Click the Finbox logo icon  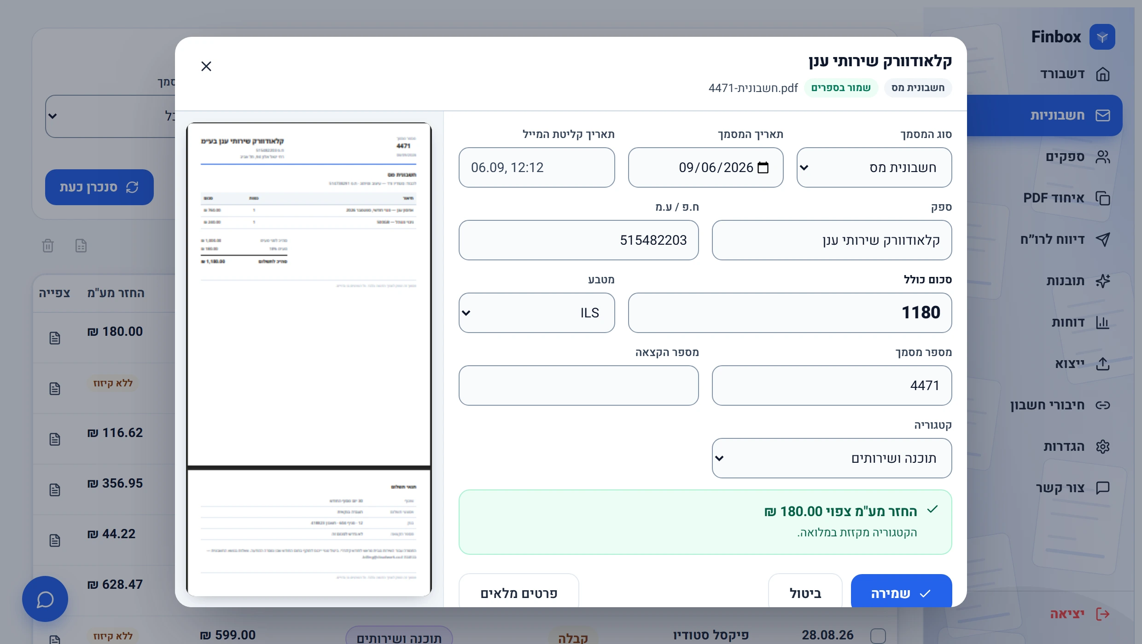1102,37
